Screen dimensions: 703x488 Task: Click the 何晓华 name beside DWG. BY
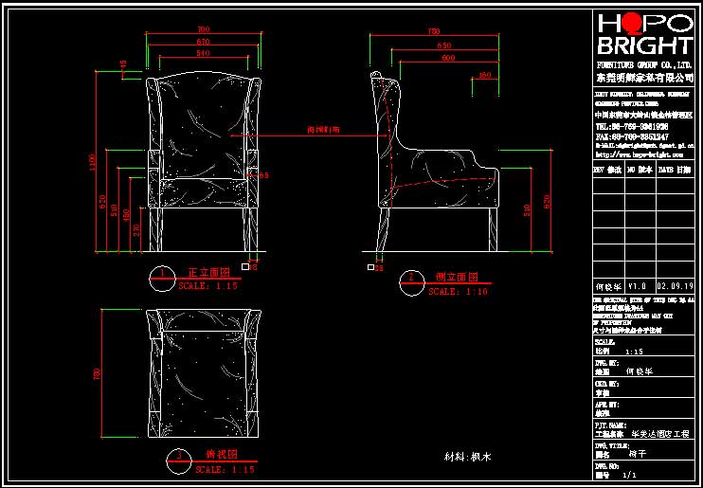click(x=640, y=371)
